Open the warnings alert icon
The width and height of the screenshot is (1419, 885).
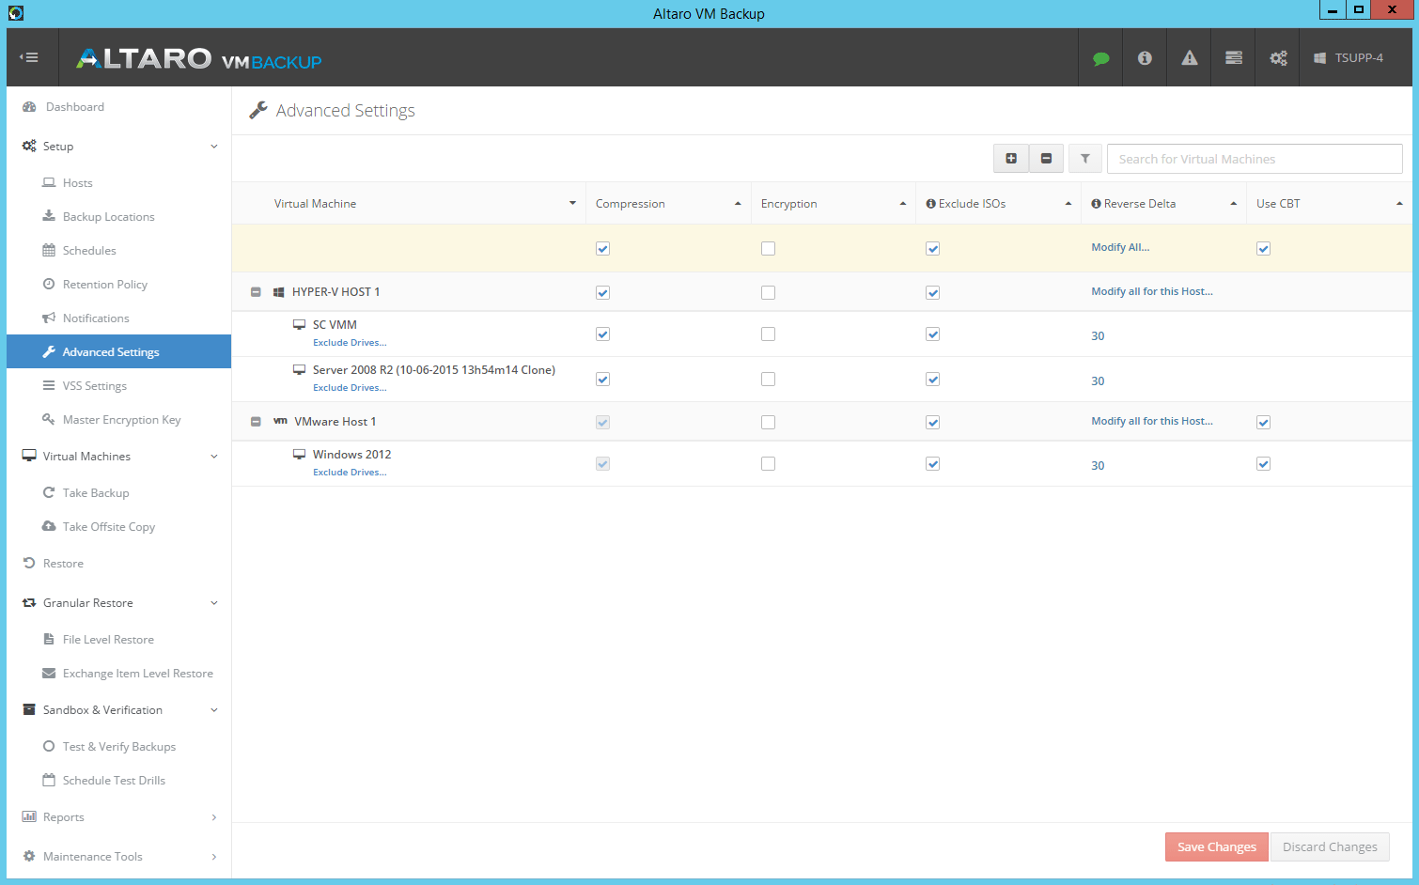[x=1188, y=57]
